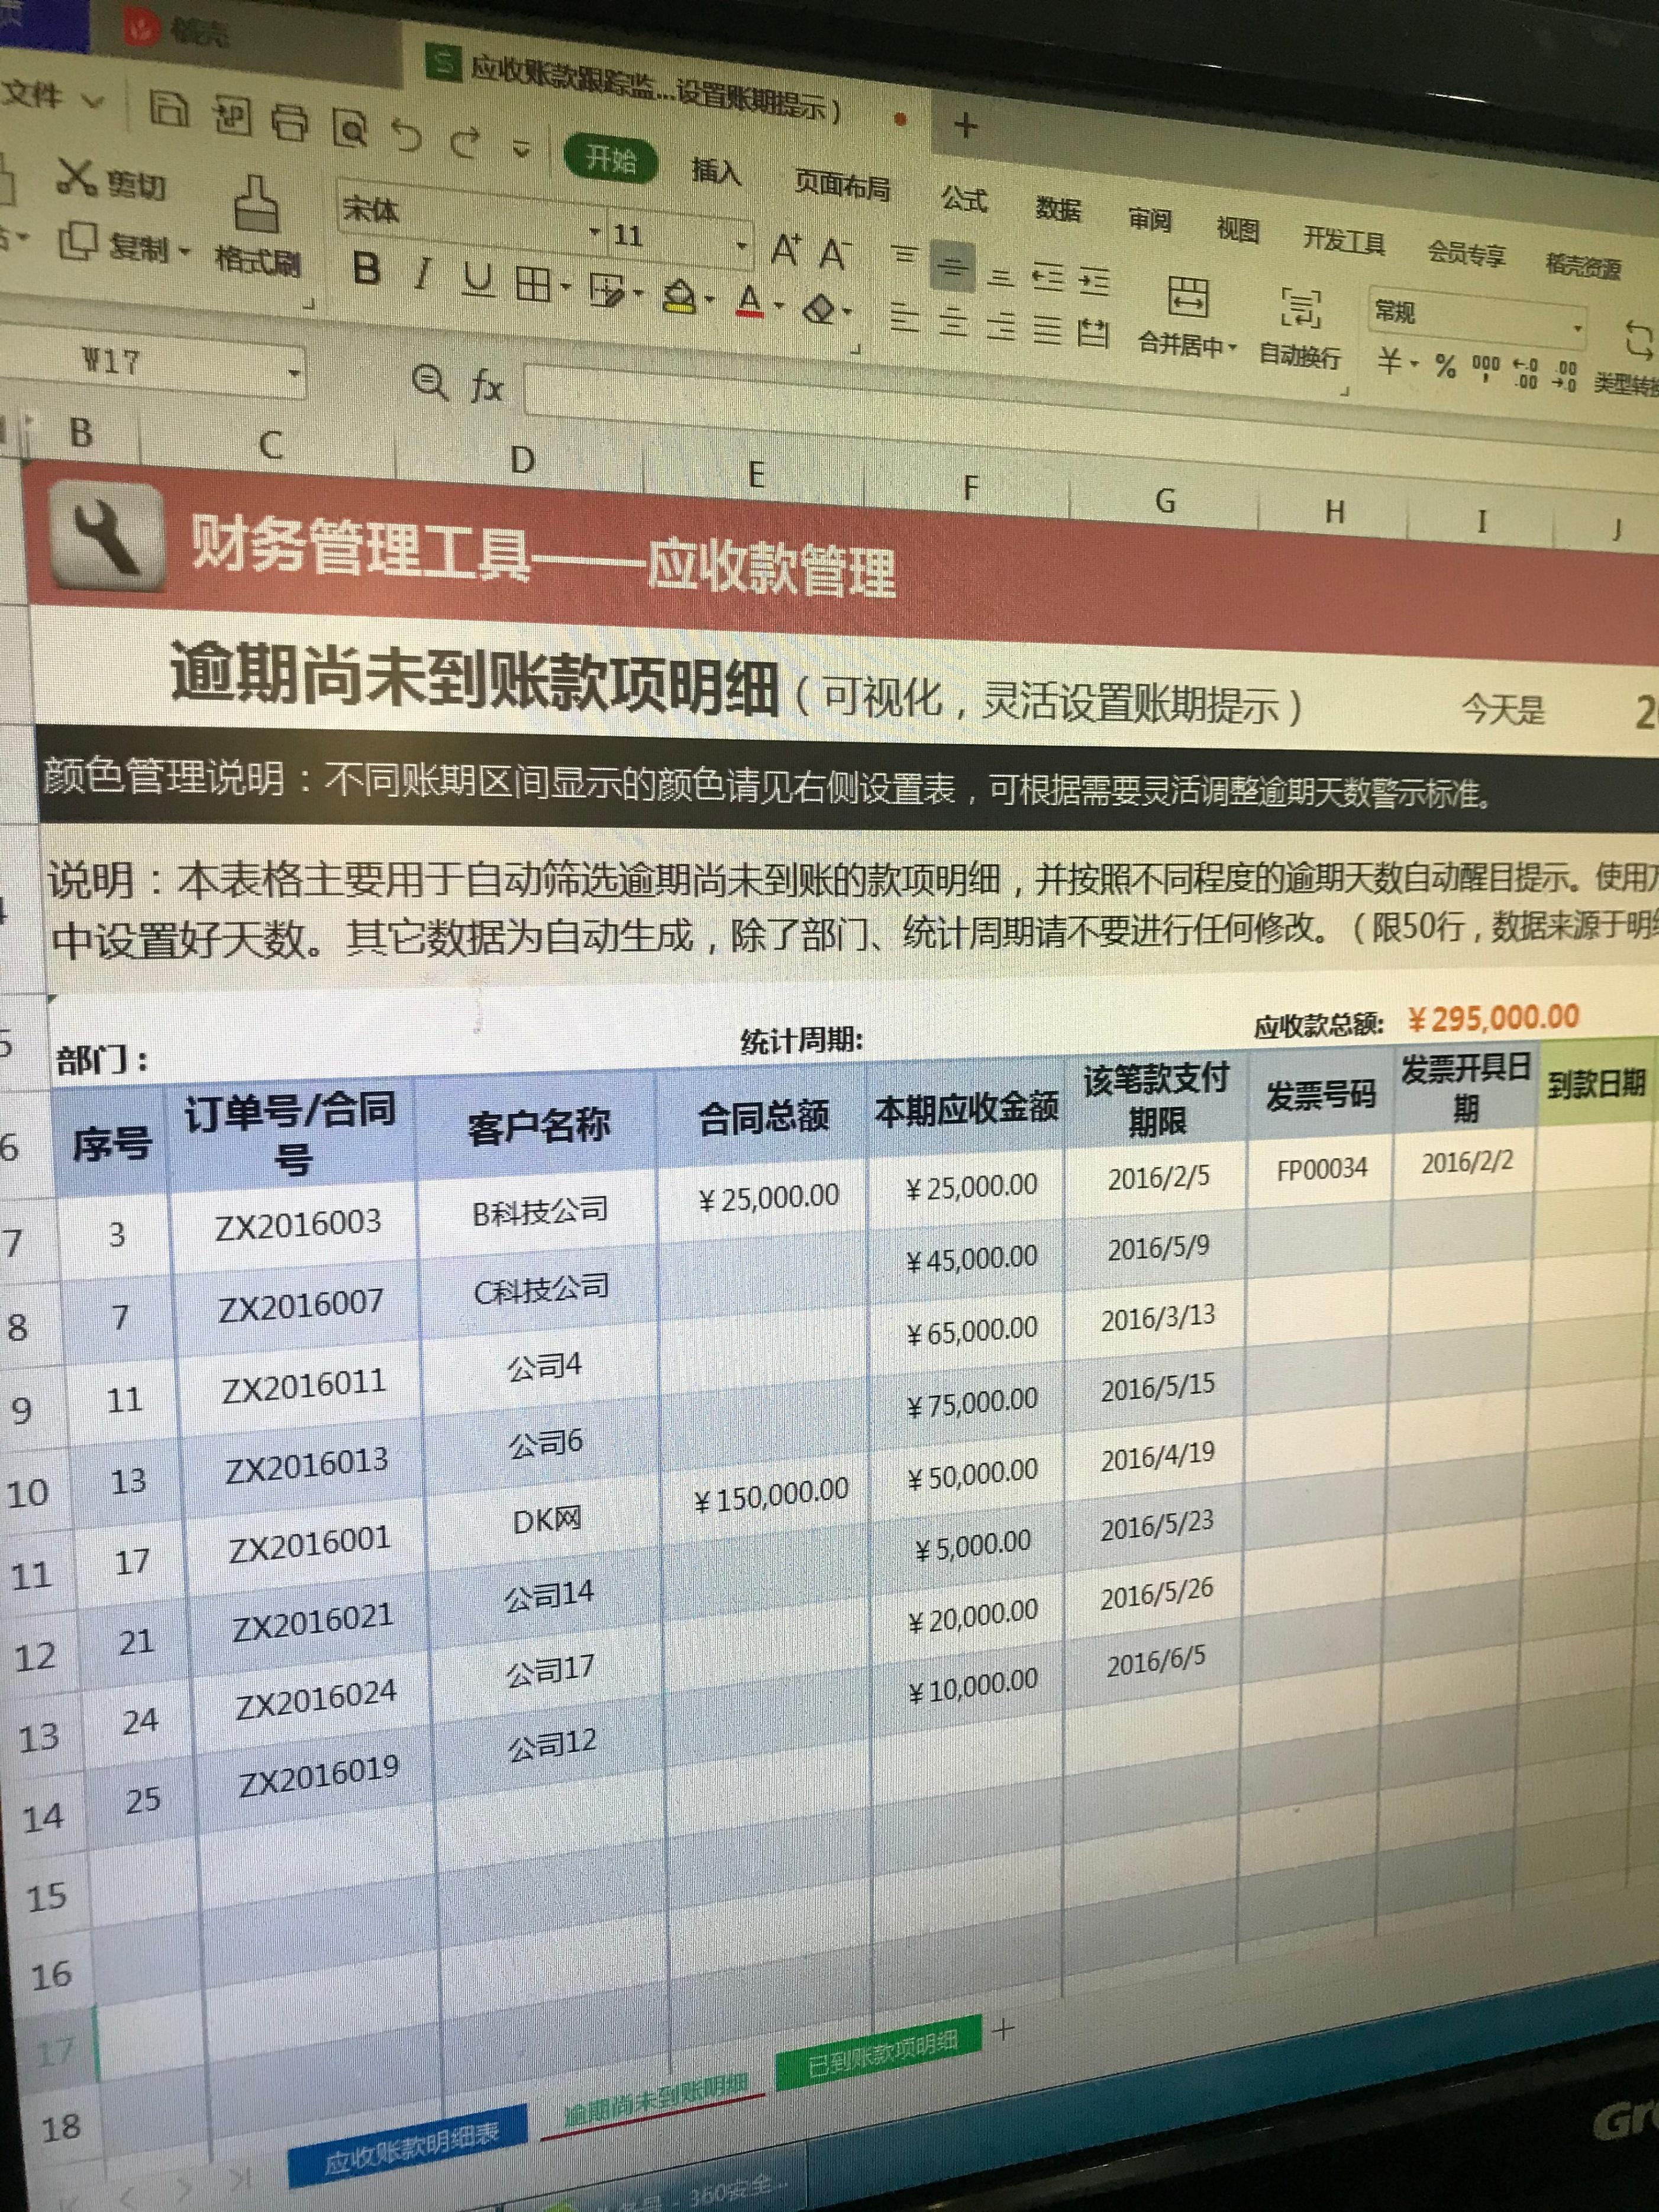The width and height of the screenshot is (1659, 2212).
Task: Expand the 合并居中 dropdown arrow
Action: (1233, 348)
